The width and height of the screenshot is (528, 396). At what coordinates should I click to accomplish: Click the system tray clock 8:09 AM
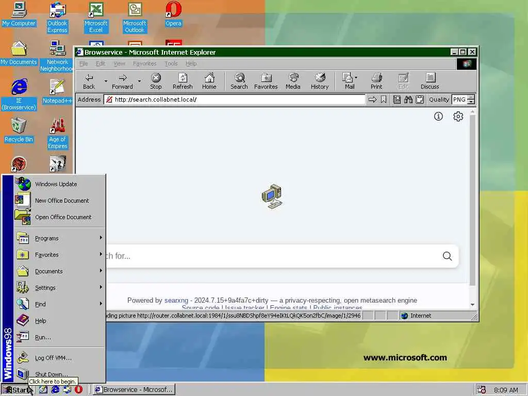click(x=506, y=390)
